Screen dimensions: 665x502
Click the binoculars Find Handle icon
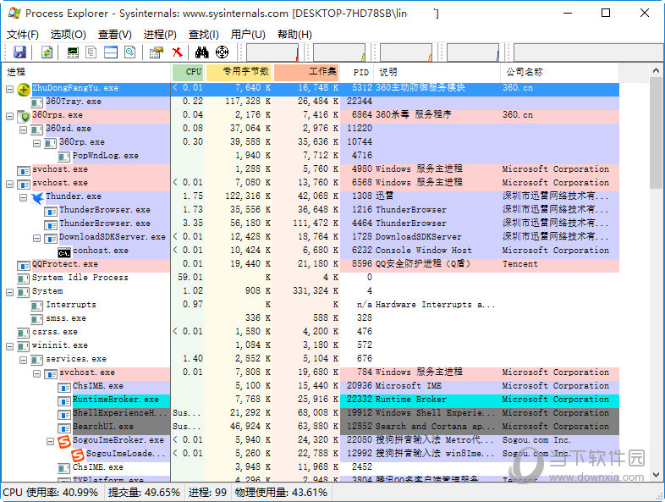click(x=202, y=52)
